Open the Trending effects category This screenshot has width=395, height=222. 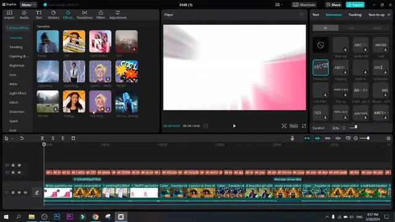tap(16, 47)
